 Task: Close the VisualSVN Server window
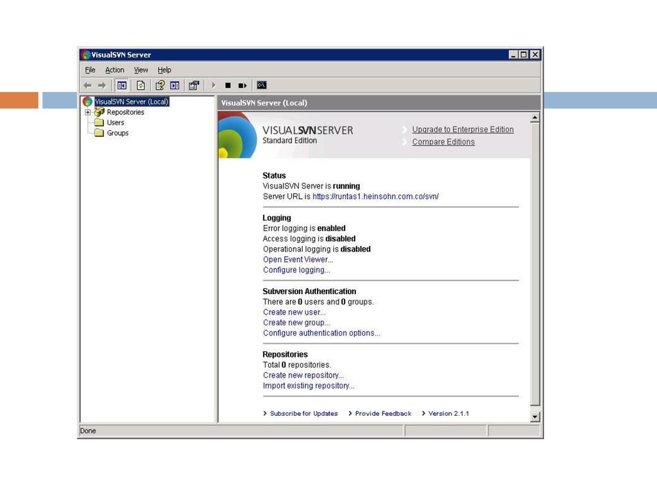535,55
